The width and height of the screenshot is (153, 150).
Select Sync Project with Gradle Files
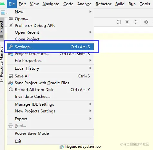pos(50,83)
